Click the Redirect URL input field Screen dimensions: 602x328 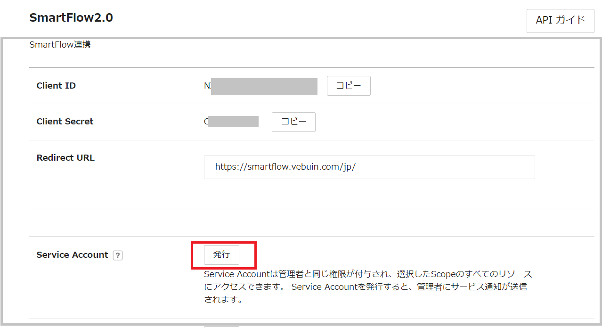(x=369, y=167)
